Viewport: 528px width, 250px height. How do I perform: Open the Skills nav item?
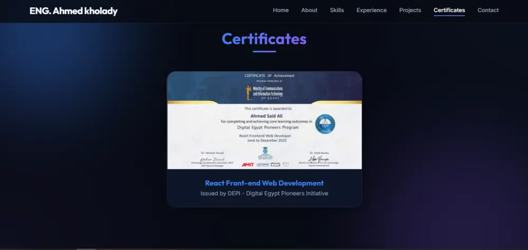[337, 10]
